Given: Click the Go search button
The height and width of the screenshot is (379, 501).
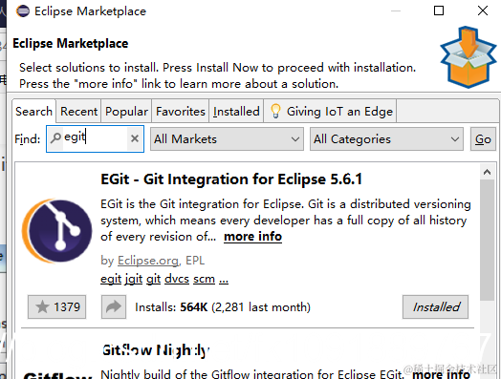Looking at the screenshot, I should 483,139.
